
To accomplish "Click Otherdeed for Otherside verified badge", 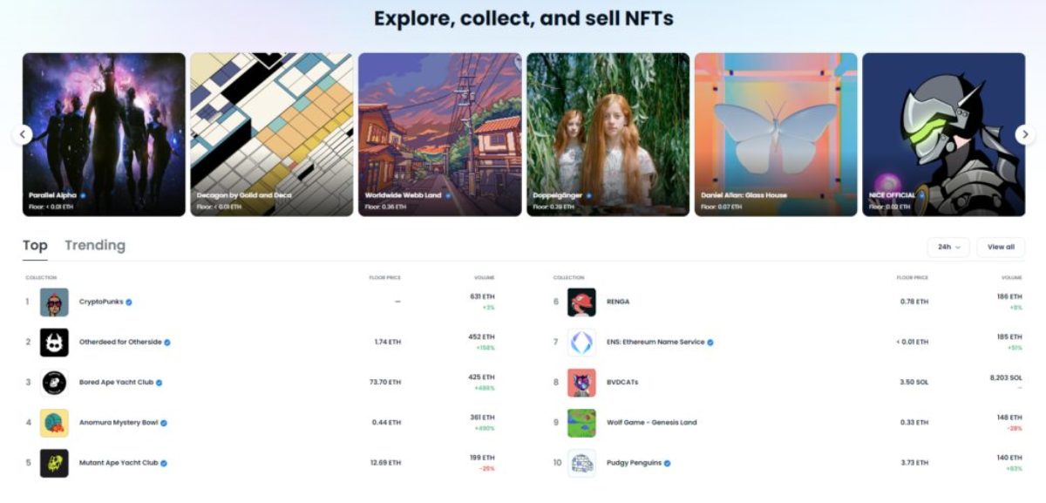I will [x=167, y=342].
